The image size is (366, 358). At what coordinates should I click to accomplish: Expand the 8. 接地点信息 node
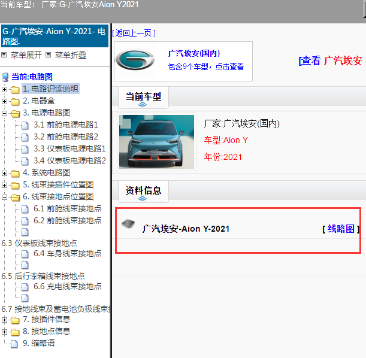coord(4,332)
